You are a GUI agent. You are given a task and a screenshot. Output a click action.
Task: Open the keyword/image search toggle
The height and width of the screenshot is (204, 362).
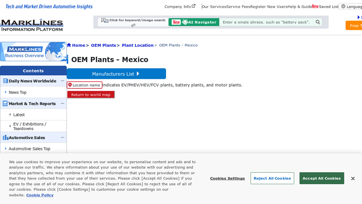[x=133, y=22]
